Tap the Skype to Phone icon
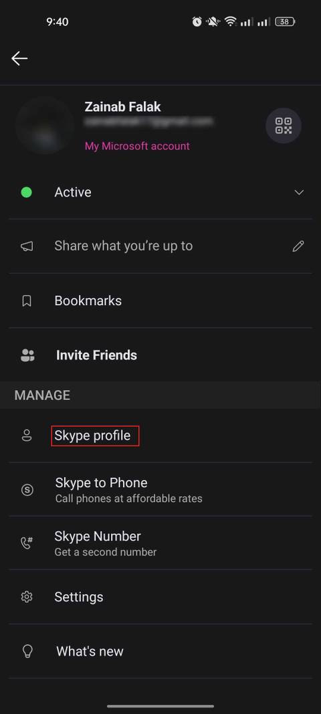 [27, 490]
